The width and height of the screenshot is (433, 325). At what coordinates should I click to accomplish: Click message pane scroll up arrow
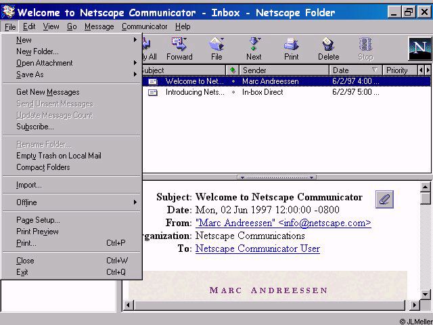[426, 187]
